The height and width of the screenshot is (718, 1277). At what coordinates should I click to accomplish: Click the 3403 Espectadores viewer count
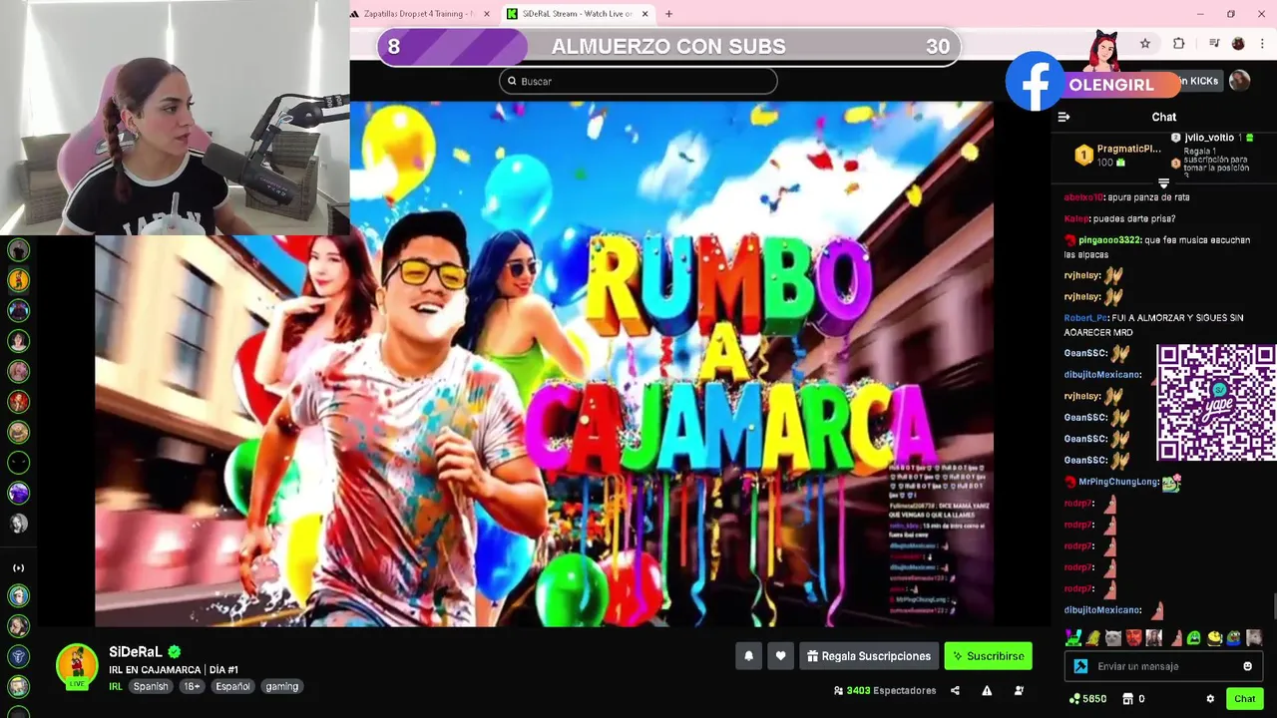click(x=885, y=690)
